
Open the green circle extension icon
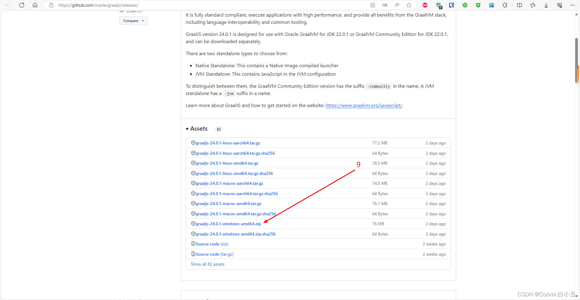(x=465, y=5)
